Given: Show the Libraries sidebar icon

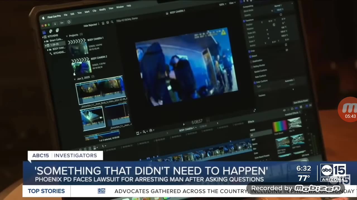Looking at the screenshot, I should coord(44,32).
